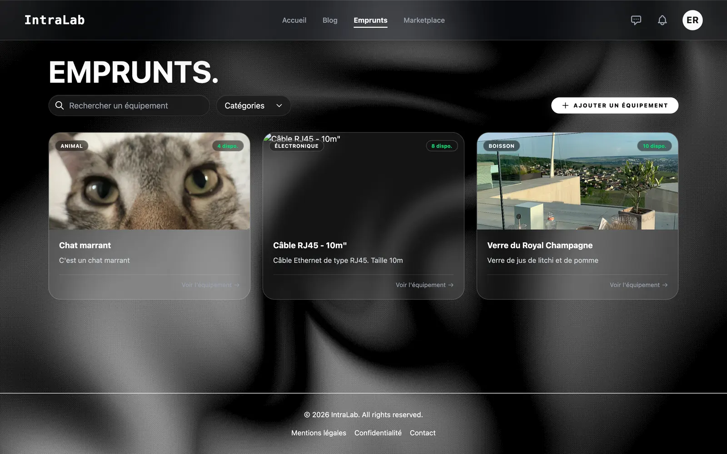Click the ÉLECTRONIQUE category badge
Image resolution: width=727 pixels, height=454 pixels.
pos(297,146)
